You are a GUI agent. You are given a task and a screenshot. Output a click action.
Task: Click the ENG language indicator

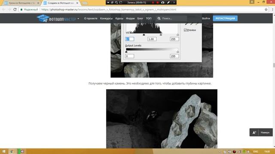[256, 151]
